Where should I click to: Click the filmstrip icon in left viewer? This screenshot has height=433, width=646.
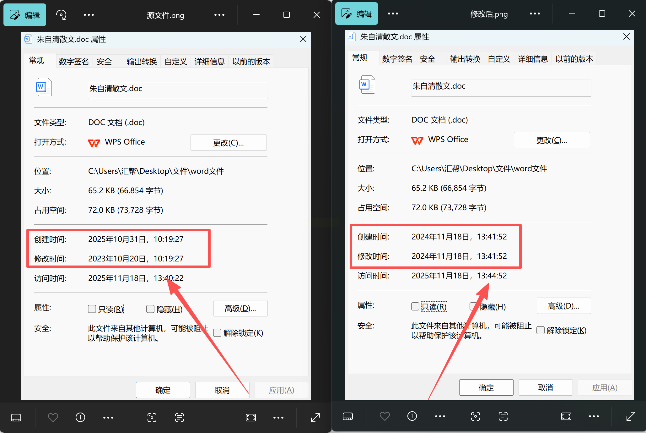coord(16,417)
